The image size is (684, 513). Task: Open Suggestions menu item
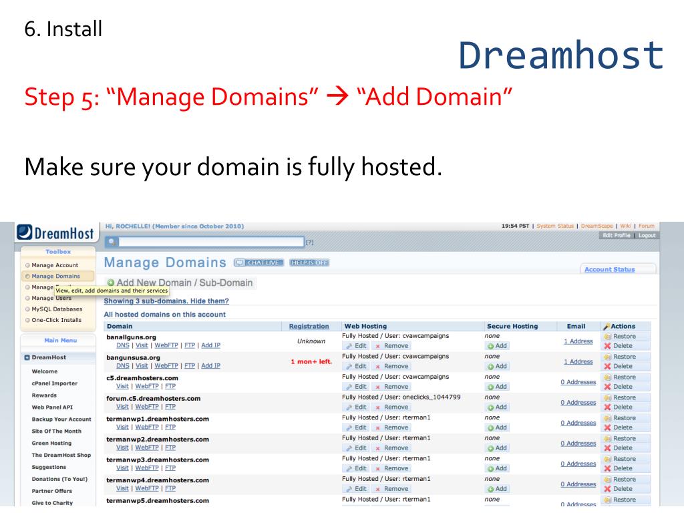[49, 467]
